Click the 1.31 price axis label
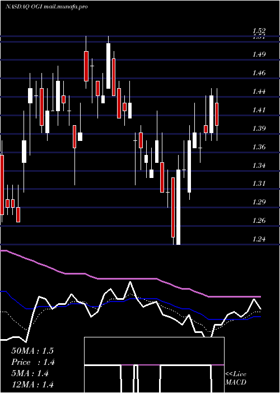The height and width of the screenshot is (393, 280). (x=259, y=184)
